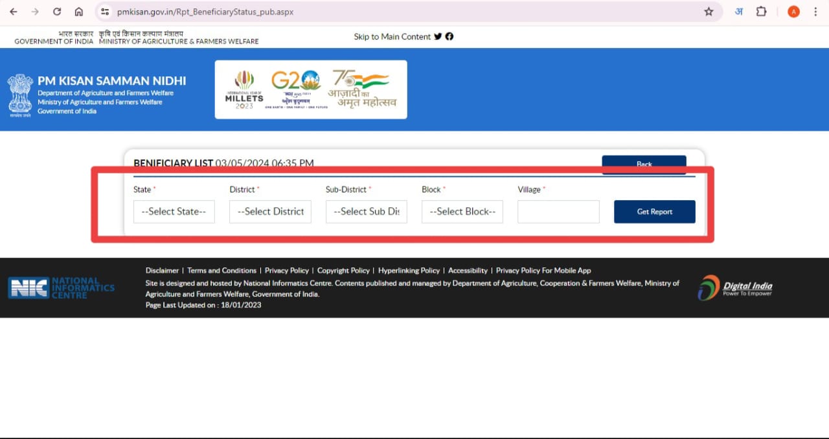The height and width of the screenshot is (439, 829).
Task: Click the 'Page Last Updated on : 18/01/2023' text
Action: coord(203,305)
